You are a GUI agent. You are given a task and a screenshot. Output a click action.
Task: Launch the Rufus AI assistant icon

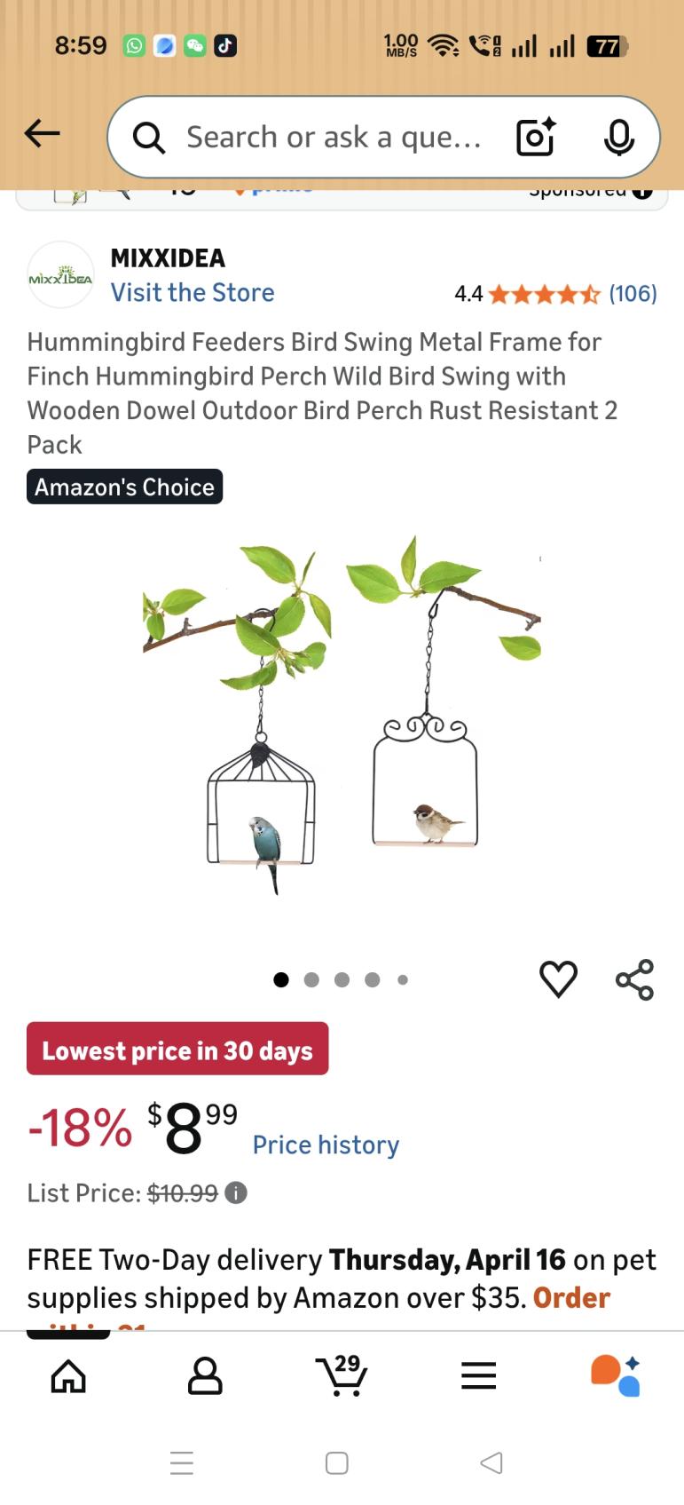pyautogui.click(x=616, y=1376)
